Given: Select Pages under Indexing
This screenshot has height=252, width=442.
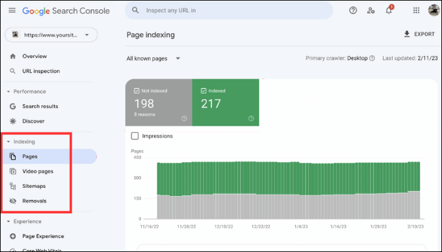Looking at the screenshot, I should [x=50, y=156].
